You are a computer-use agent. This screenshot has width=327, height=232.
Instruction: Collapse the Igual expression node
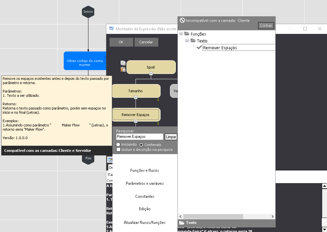click(x=151, y=74)
